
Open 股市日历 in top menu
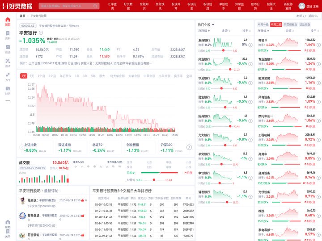click(x=255, y=6)
